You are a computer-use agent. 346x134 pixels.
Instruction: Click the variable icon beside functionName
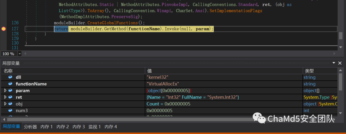pos(10,84)
